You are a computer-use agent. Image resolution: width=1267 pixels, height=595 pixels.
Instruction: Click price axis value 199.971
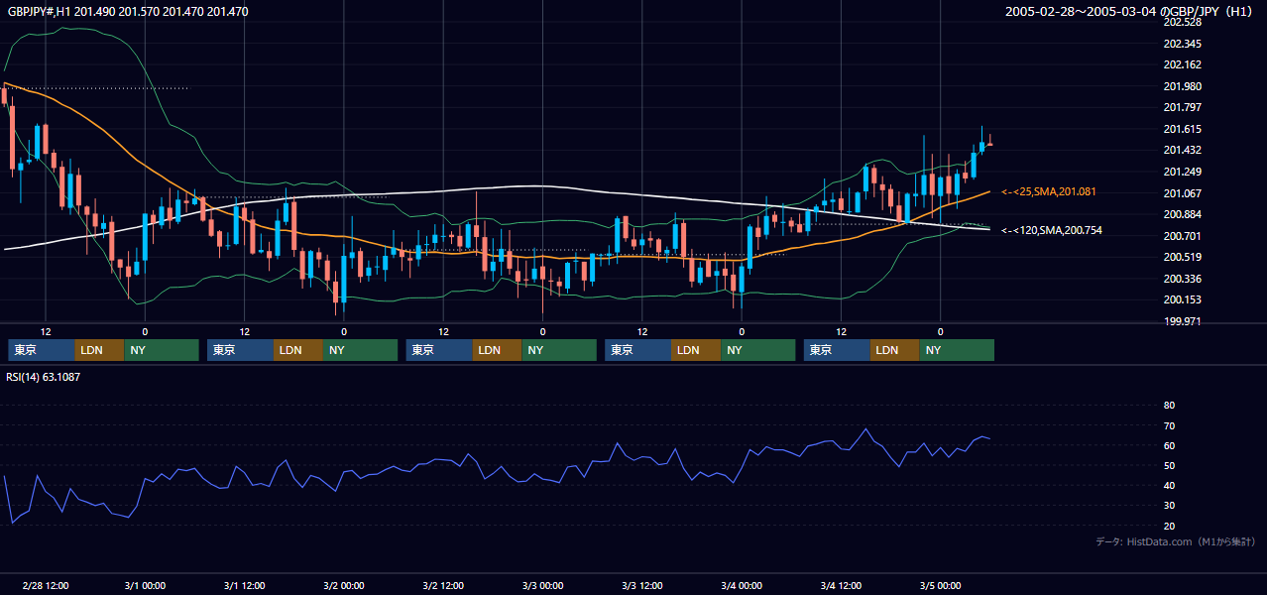(x=1182, y=321)
